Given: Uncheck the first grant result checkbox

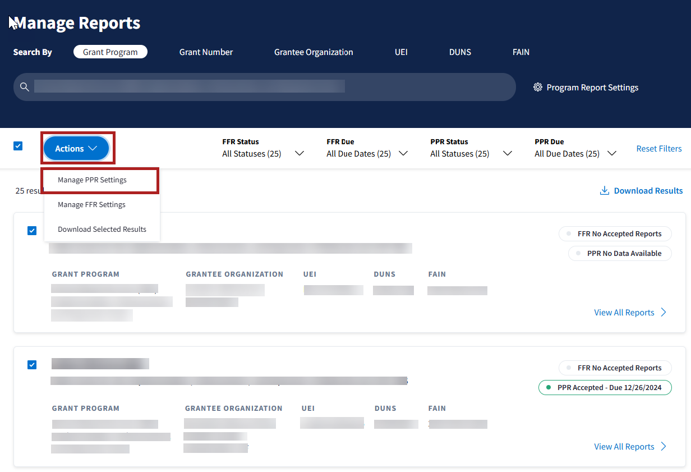Looking at the screenshot, I should tap(32, 231).
